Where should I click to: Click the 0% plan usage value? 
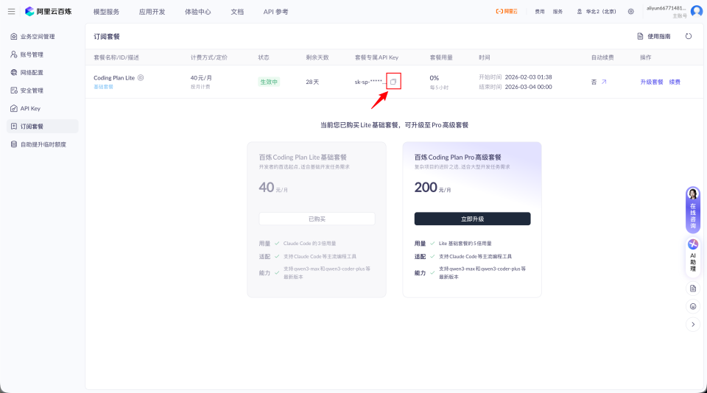coord(435,77)
